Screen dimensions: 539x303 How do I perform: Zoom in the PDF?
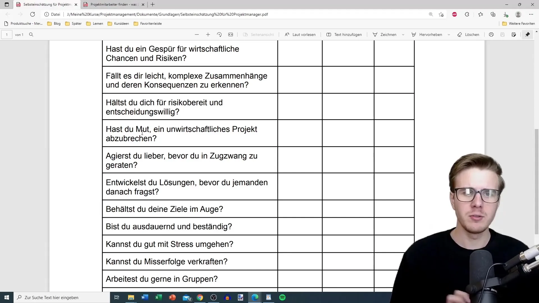click(x=208, y=35)
